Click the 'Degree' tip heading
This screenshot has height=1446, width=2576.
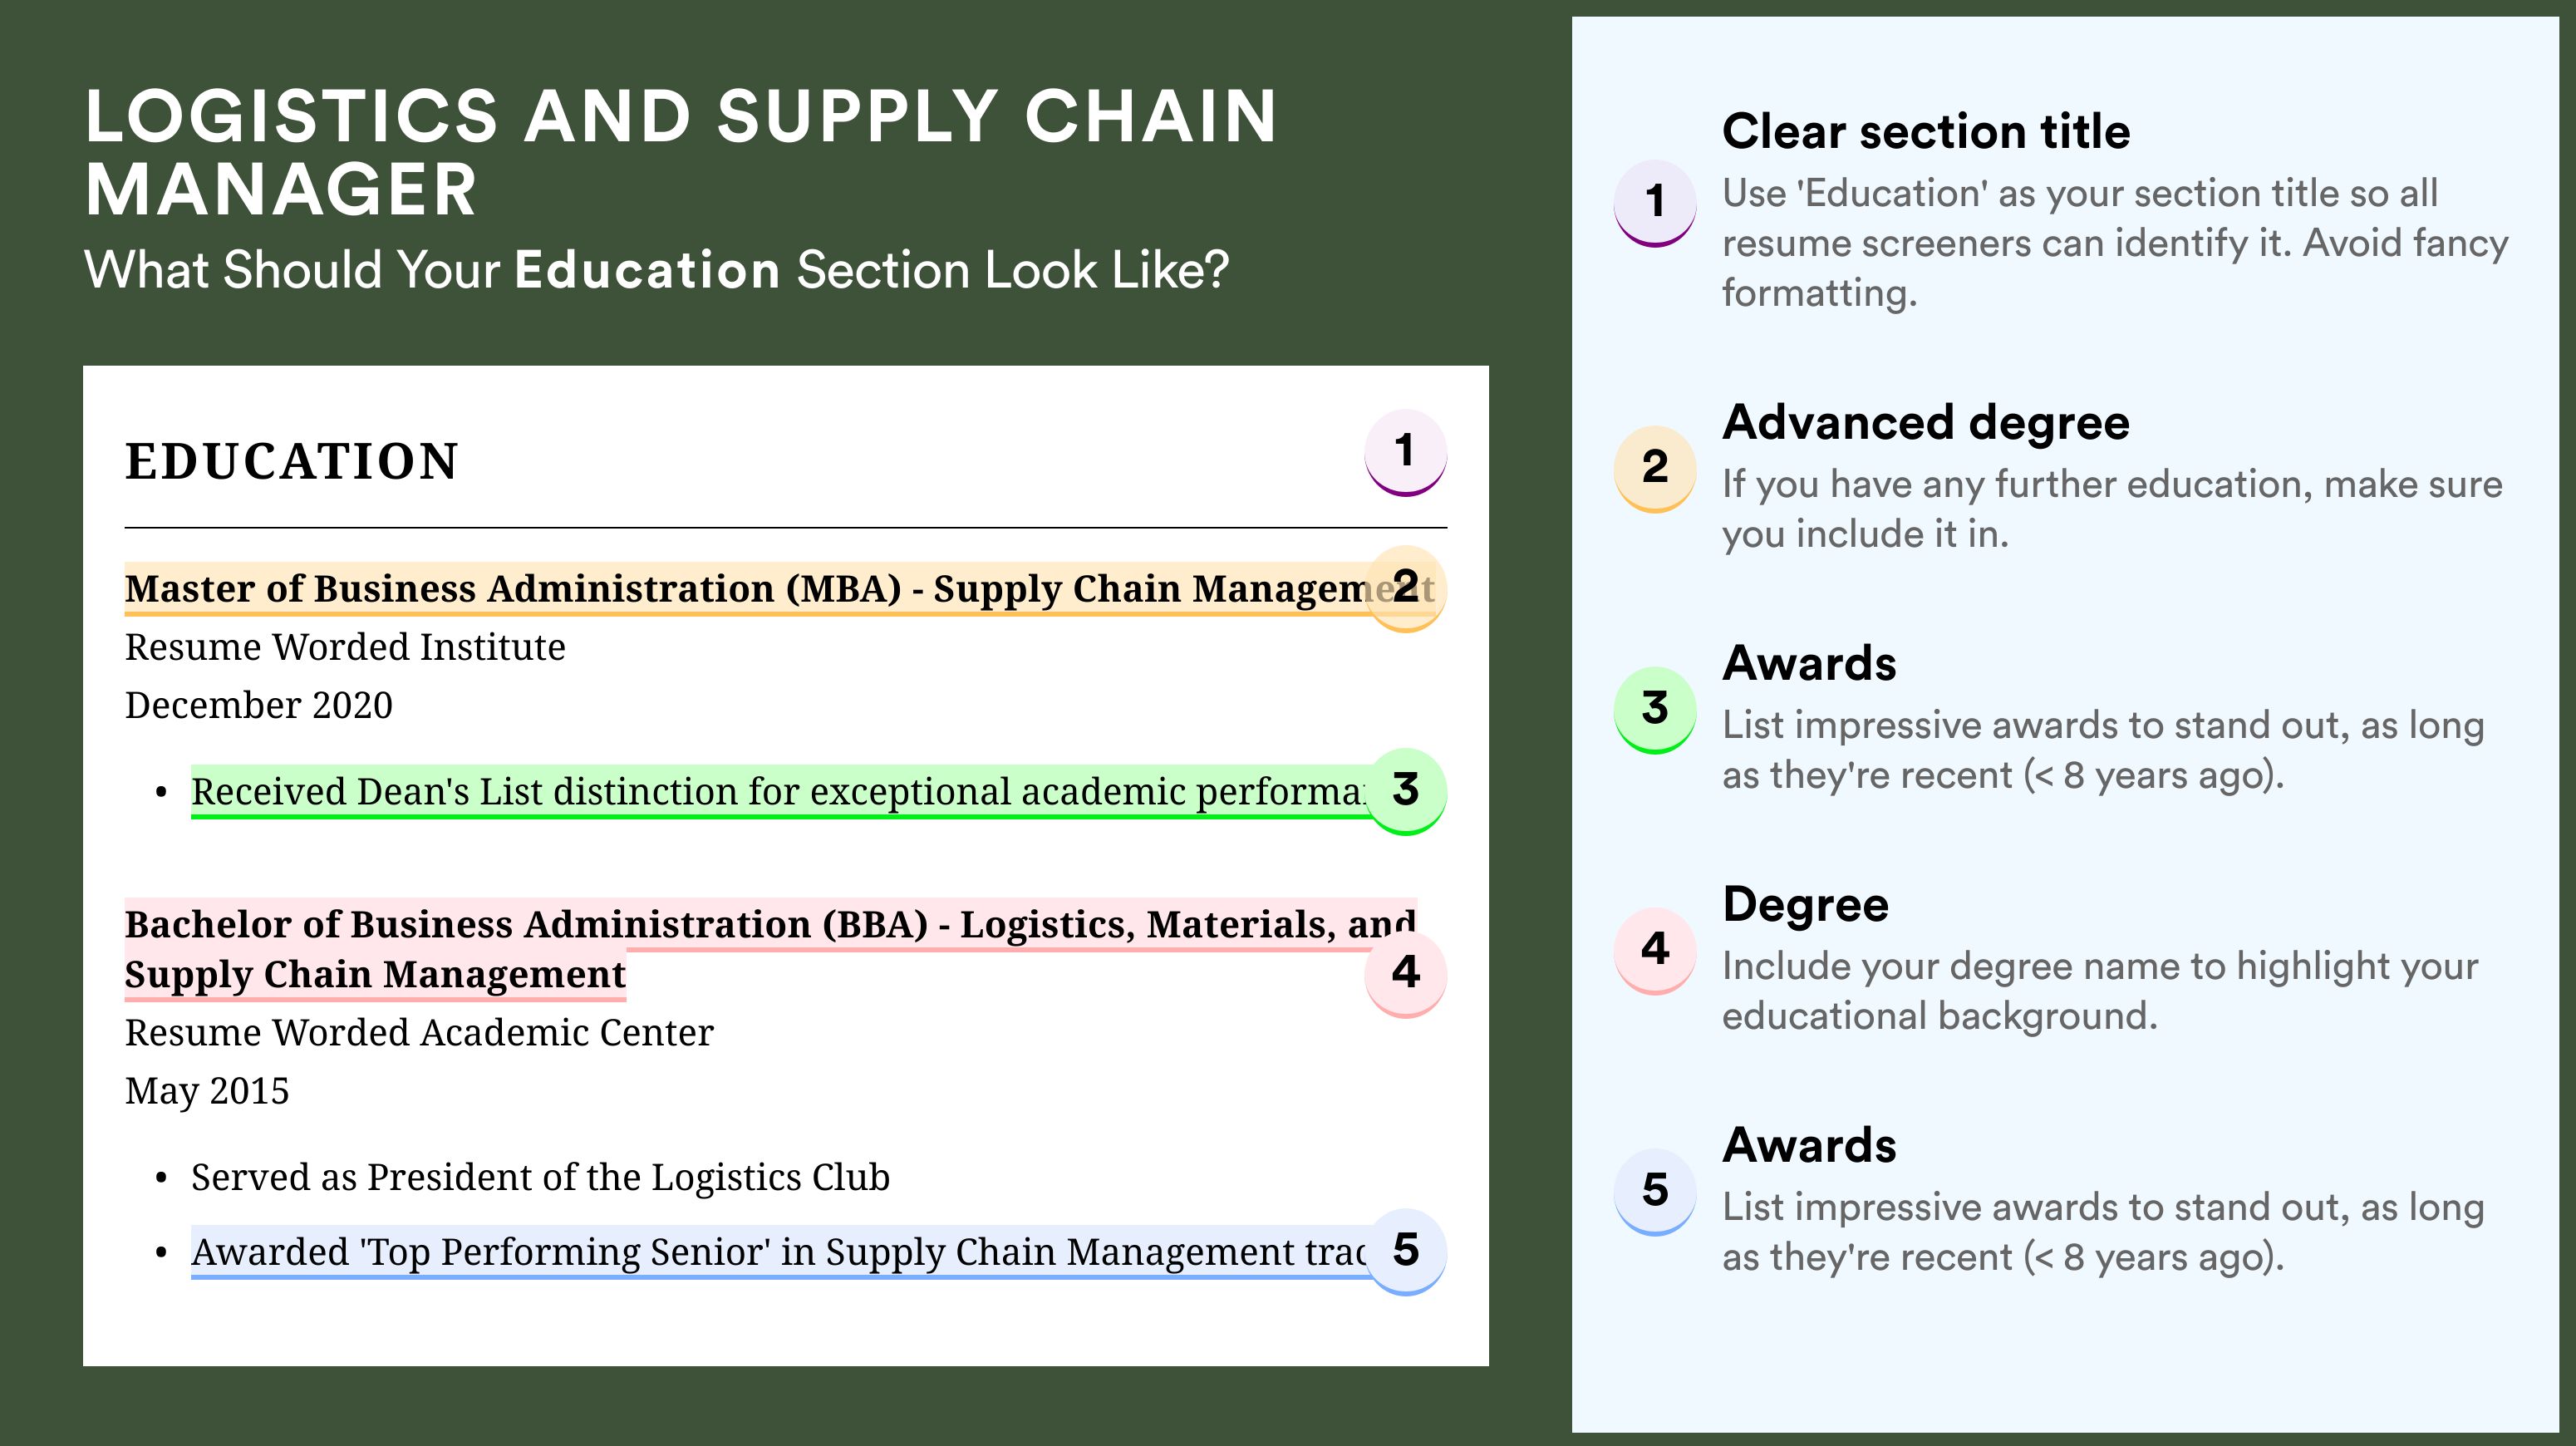click(1805, 904)
